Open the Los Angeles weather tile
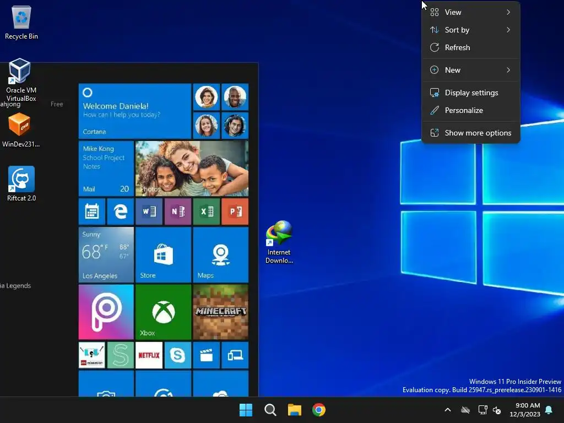564x423 pixels. [x=106, y=254]
